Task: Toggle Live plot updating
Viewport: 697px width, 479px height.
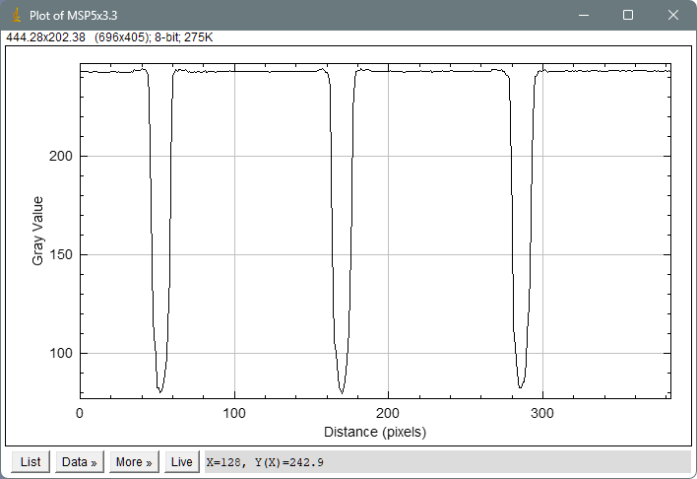Action: coord(181,461)
